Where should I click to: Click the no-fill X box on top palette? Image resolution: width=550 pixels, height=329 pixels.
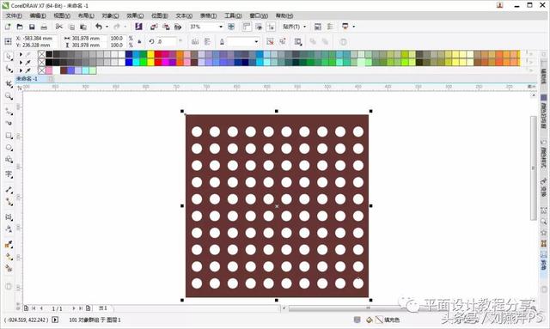tap(42, 54)
